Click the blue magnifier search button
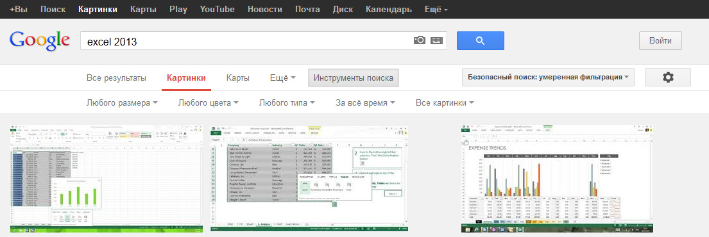This screenshot has width=709, height=237. 480,40
